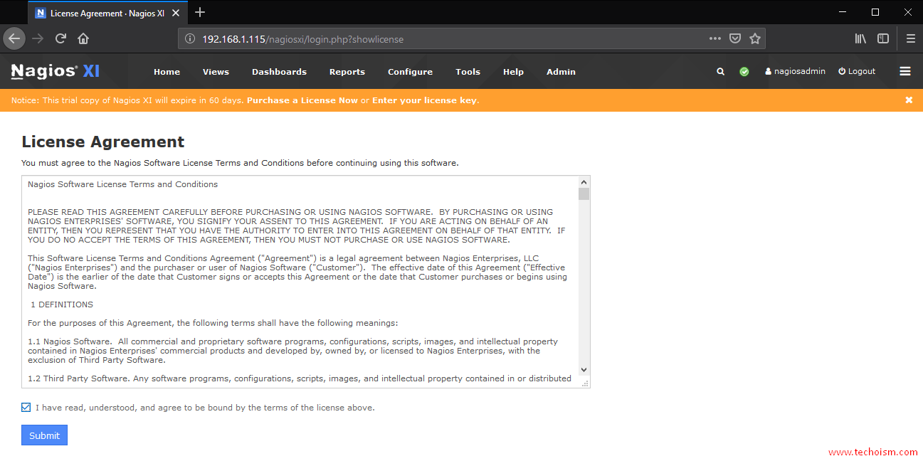The width and height of the screenshot is (923, 461).
Task: Go back with the browser back arrow
Action: click(14, 38)
